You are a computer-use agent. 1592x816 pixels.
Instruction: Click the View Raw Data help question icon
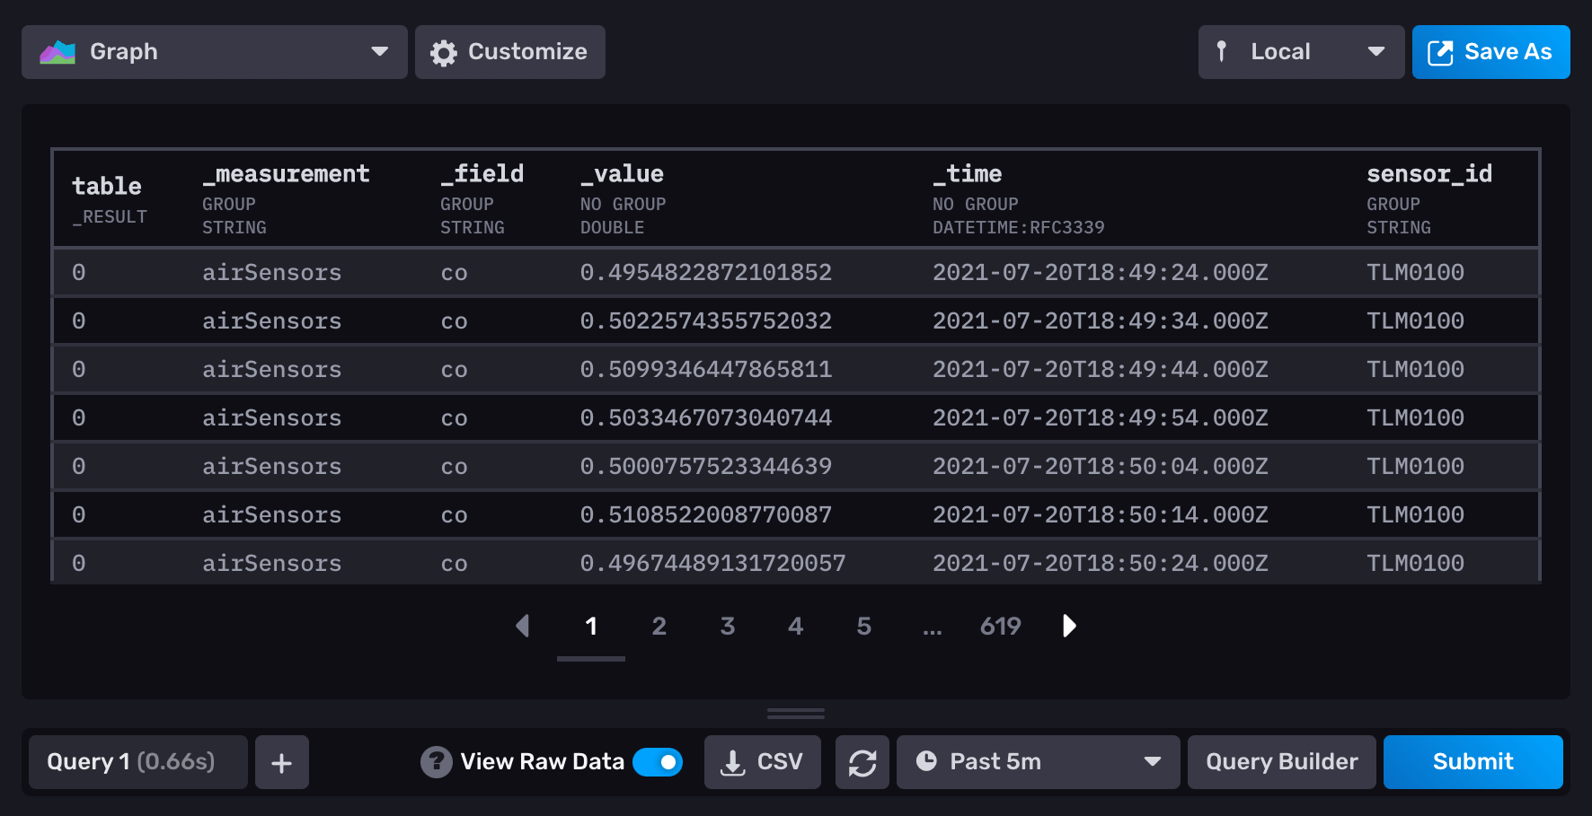pyautogui.click(x=437, y=761)
